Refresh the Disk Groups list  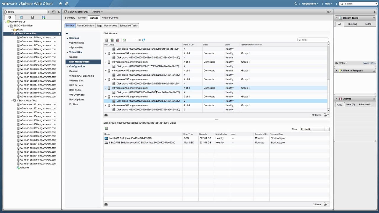click(144, 40)
